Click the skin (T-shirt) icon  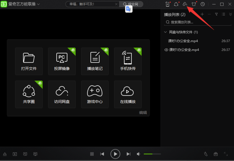tap(194, 4)
